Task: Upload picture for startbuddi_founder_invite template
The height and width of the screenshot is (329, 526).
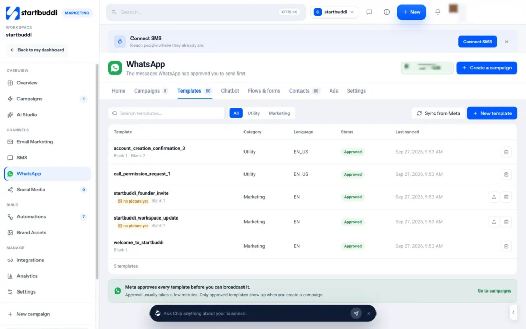Action: click(x=494, y=197)
